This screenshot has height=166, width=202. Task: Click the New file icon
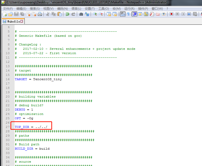[5, 14]
